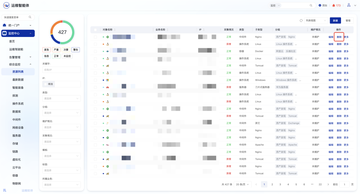Screen dimensions: 360x194
Task: Go to page 2 in the pagination
Action: pyautogui.click(x=272, y=184)
